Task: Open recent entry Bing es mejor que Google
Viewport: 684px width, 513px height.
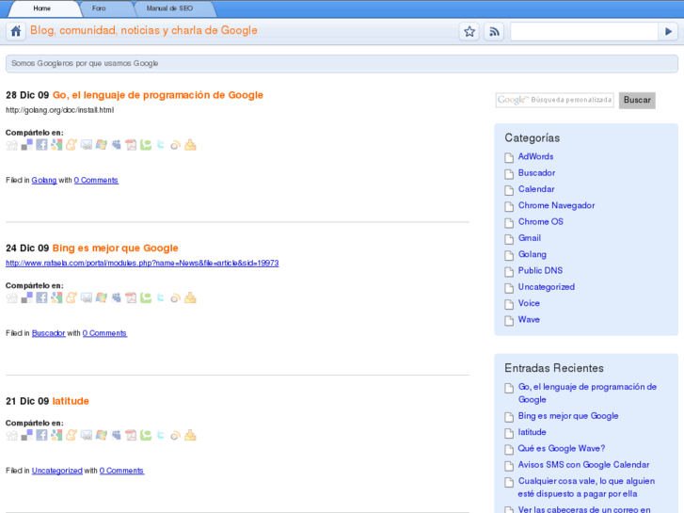Action: [x=568, y=416]
